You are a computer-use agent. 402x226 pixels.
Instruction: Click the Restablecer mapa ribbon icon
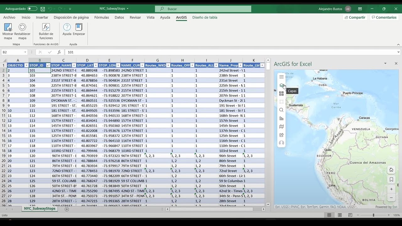coord(22,31)
